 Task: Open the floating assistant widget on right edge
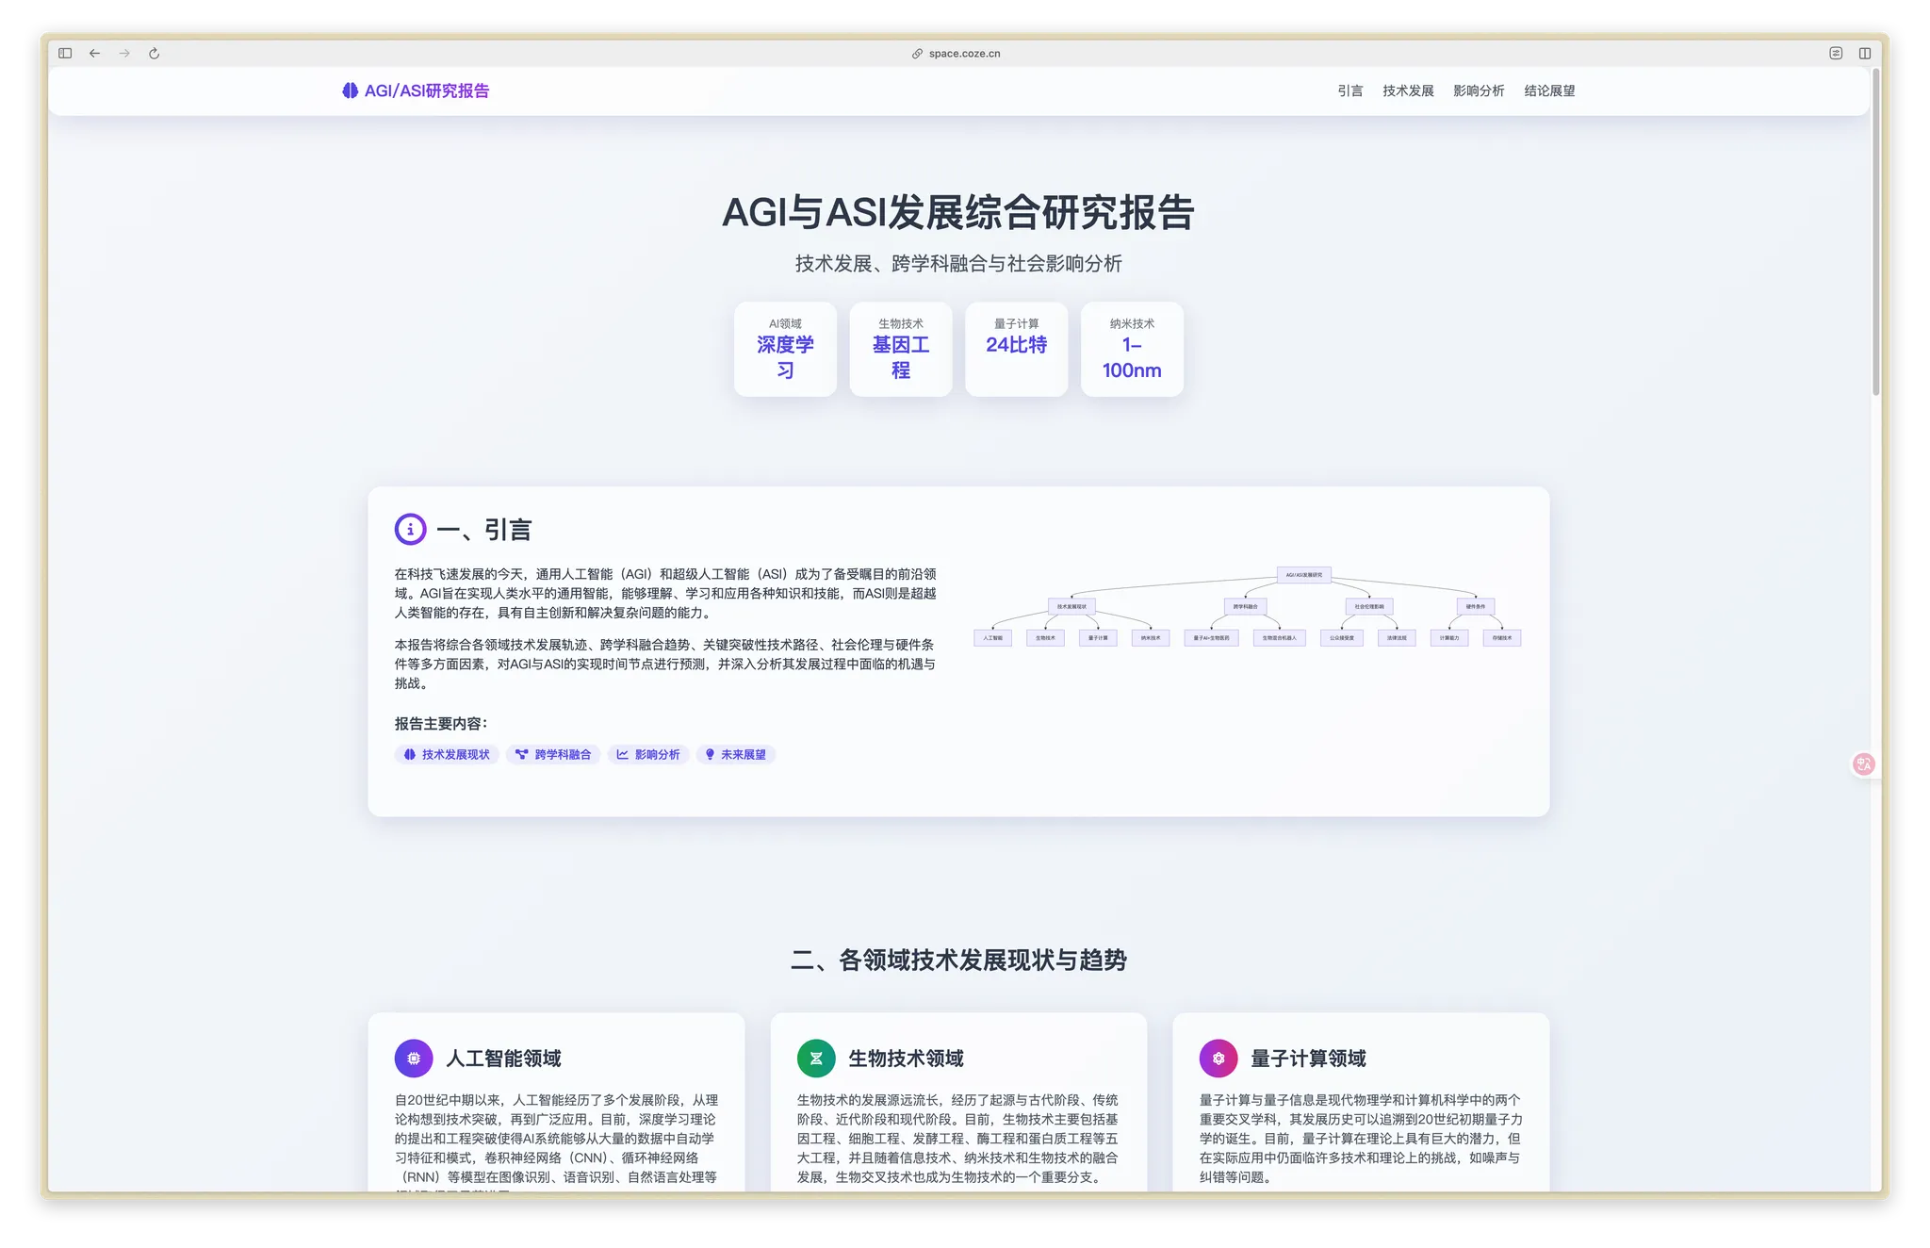pyautogui.click(x=1863, y=764)
